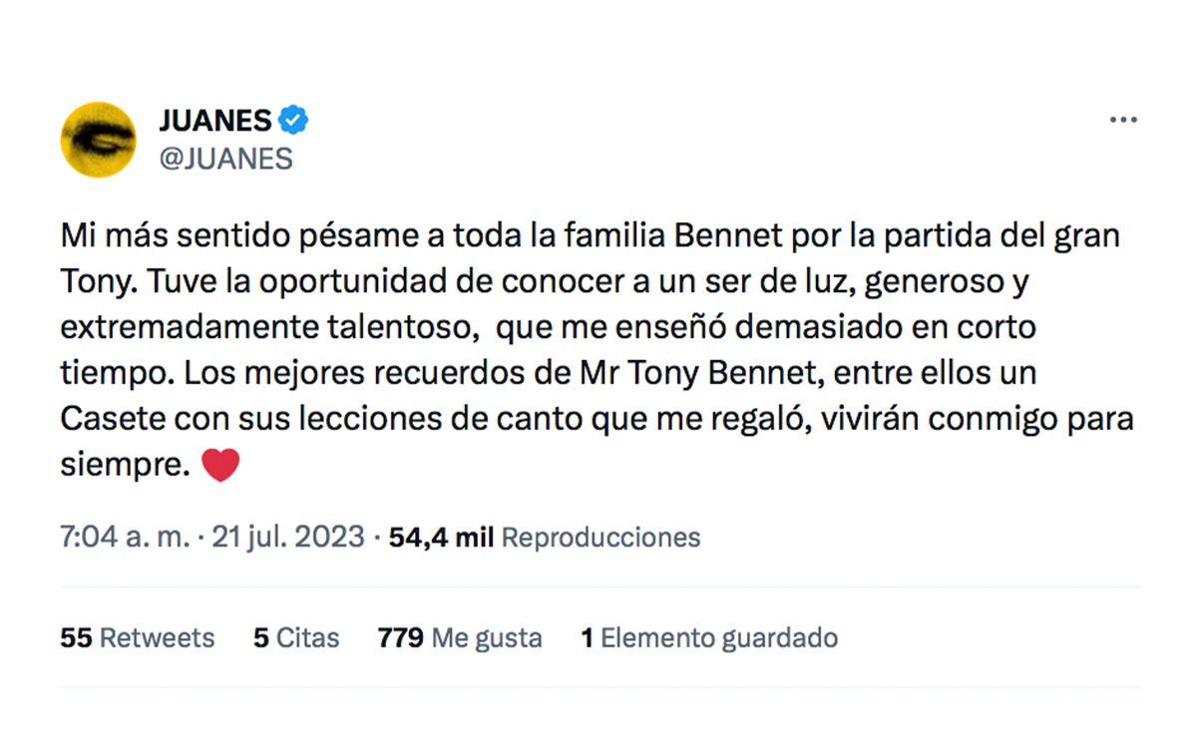Click the red heart emoji in the tweet
This screenshot has height=748, width=1197.
pyautogui.click(x=220, y=466)
